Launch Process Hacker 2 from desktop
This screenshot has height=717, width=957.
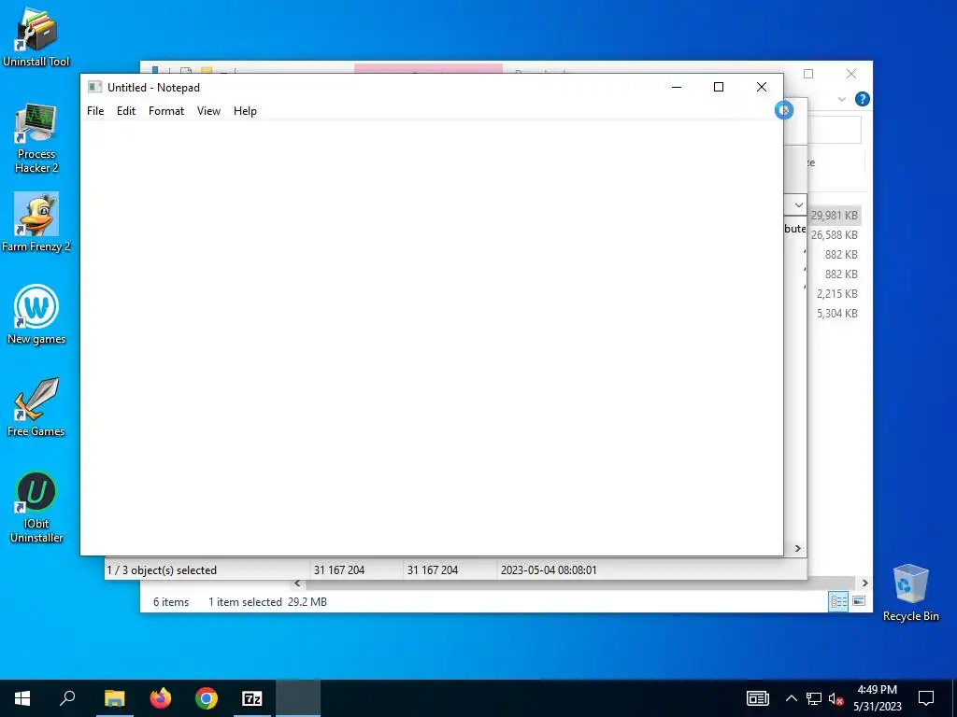tap(36, 138)
